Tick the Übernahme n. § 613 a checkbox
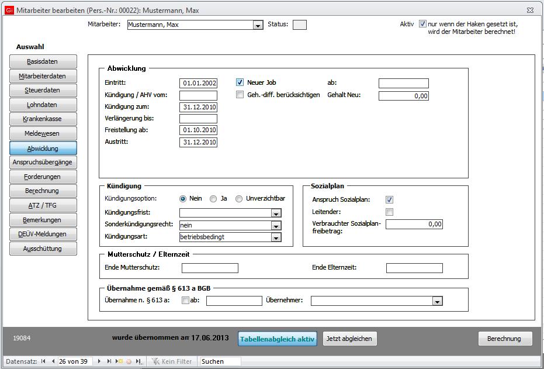544x369 pixels. click(x=185, y=300)
